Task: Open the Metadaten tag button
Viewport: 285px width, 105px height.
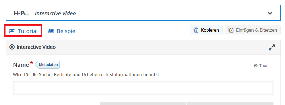Action: pyautogui.click(x=47, y=64)
